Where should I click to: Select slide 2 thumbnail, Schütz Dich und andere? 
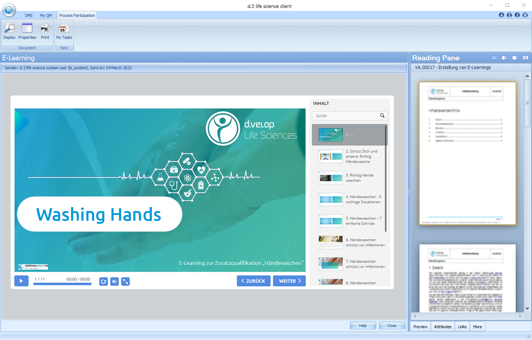coord(331,156)
